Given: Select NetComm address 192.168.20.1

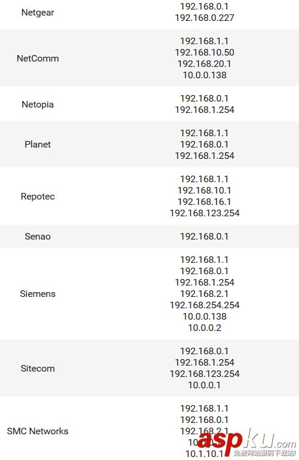Looking at the screenshot, I should tap(205, 64).
